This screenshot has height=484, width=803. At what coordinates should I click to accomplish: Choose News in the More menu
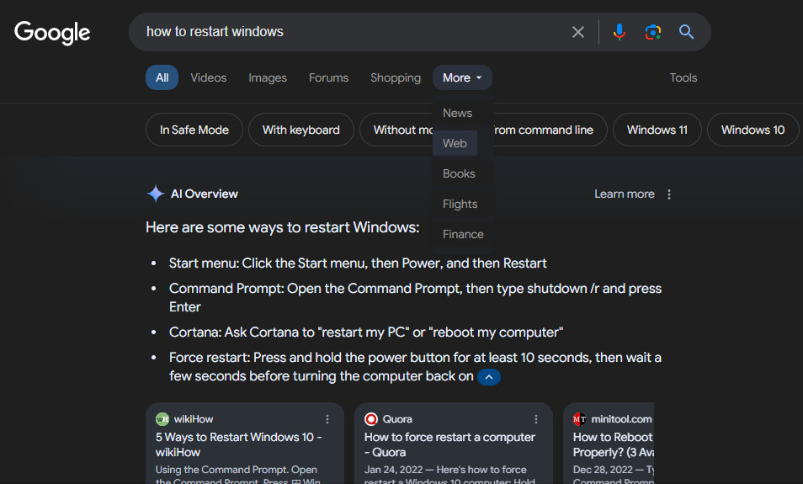pos(457,113)
